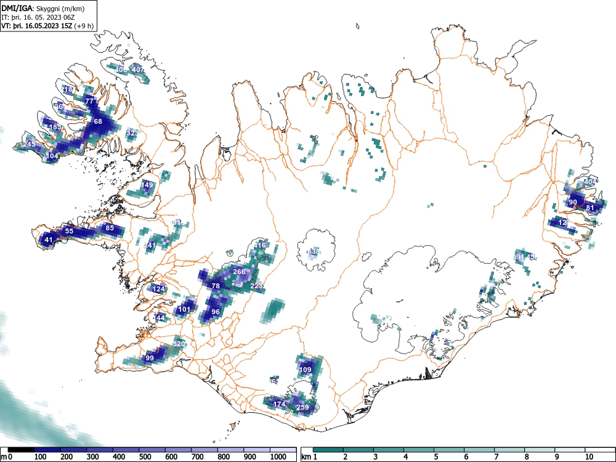Image resolution: width=616 pixels, height=462 pixels.
Task: Click the visibility value '416' on the map
Action: coord(260,245)
